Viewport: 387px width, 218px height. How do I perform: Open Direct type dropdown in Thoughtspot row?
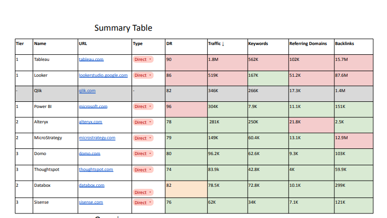pyautogui.click(x=143, y=170)
